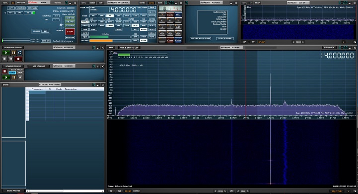Viewport: 358px width, 194px height.
Task: Select FM demodulation mode
Action: coord(110,16)
